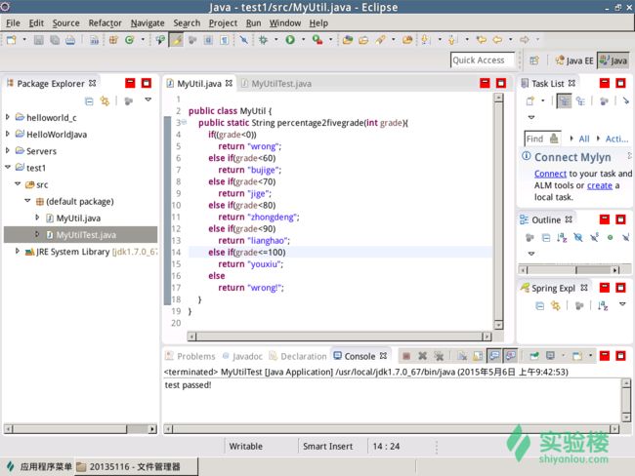Click New Task icon in Task List
The width and height of the screenshot is (635, 476).
point(530,100)
